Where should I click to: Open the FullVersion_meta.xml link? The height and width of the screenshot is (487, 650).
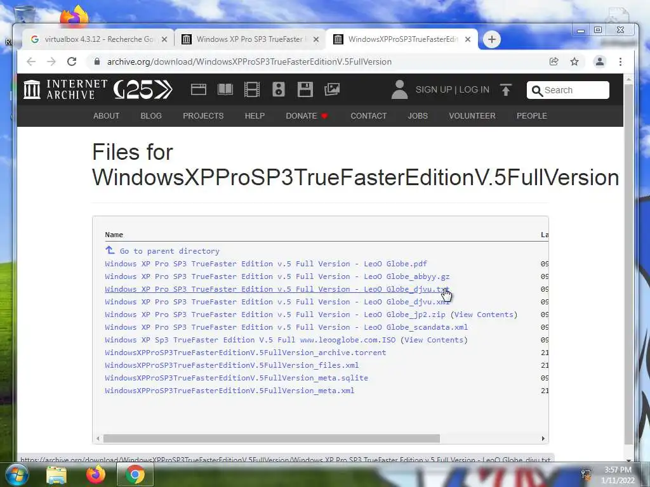(230, 391)
